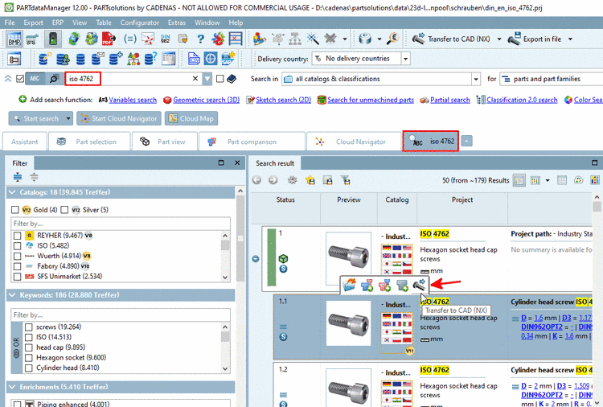Image resolution: width=603 pixels, height=407 pixels.
Task: Switch to the Part comparison tab
Action: 252,142
